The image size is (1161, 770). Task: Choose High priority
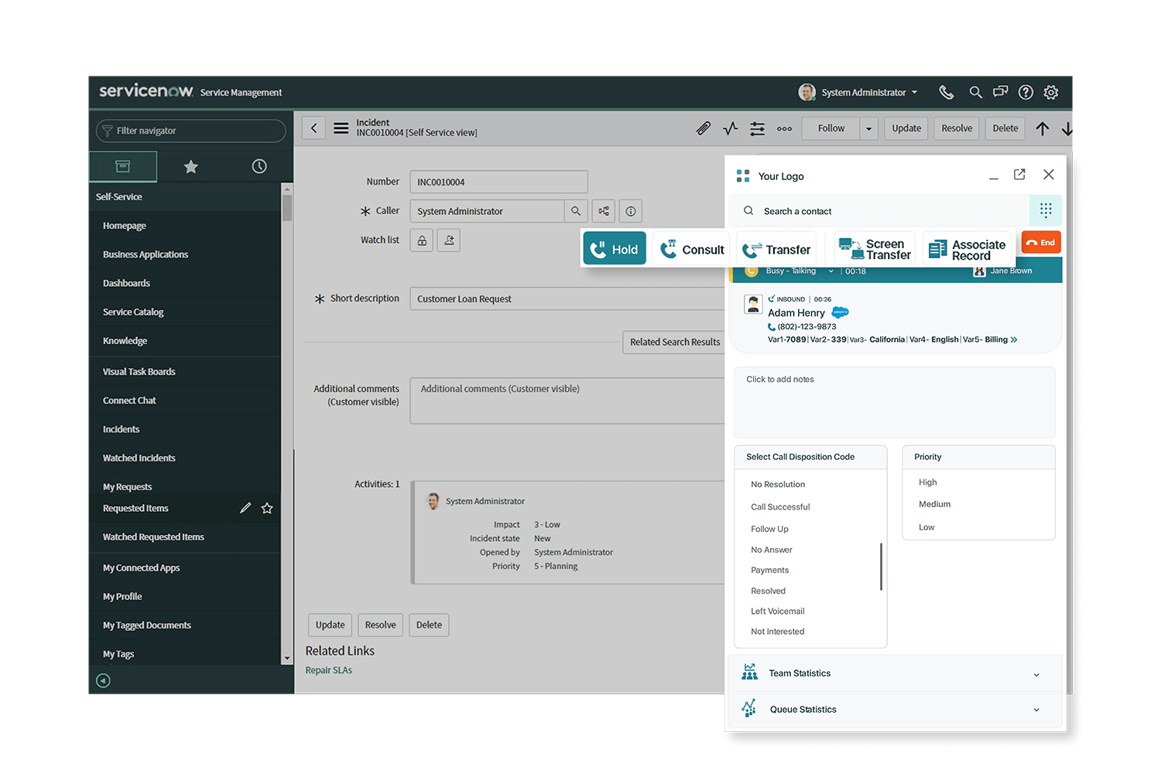pyautogui.click(x=928, y=482)
